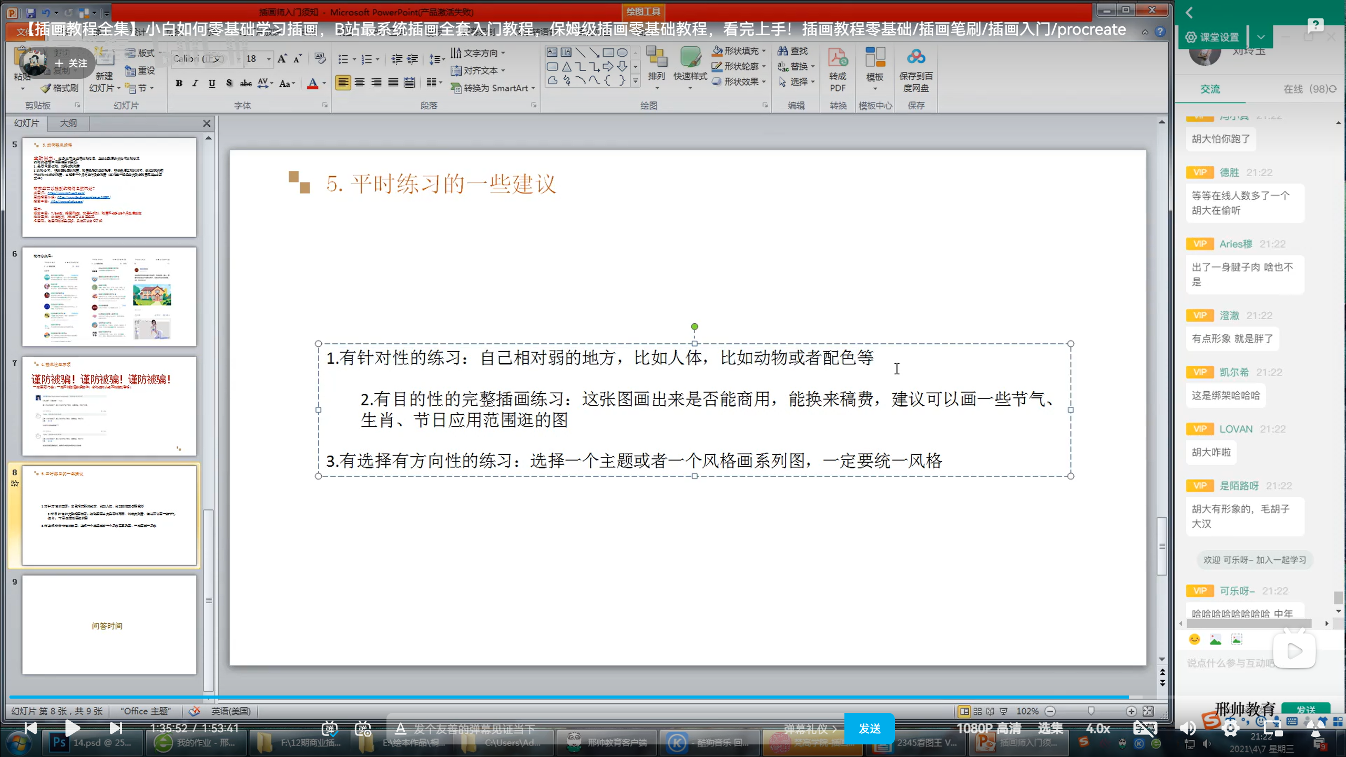The image size is (1346, 757).
Task: Open the font size dropdown
Action: 269,59
